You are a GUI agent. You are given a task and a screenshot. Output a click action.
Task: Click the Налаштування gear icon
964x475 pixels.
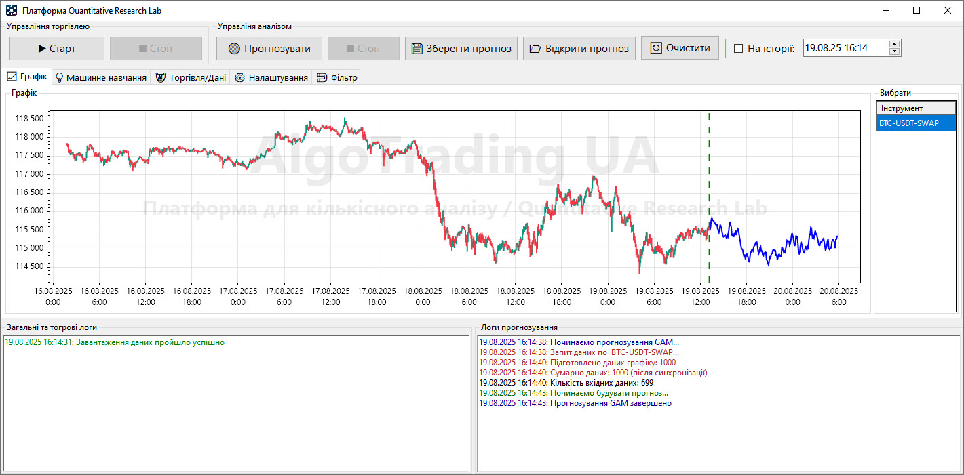click(239, 77)
